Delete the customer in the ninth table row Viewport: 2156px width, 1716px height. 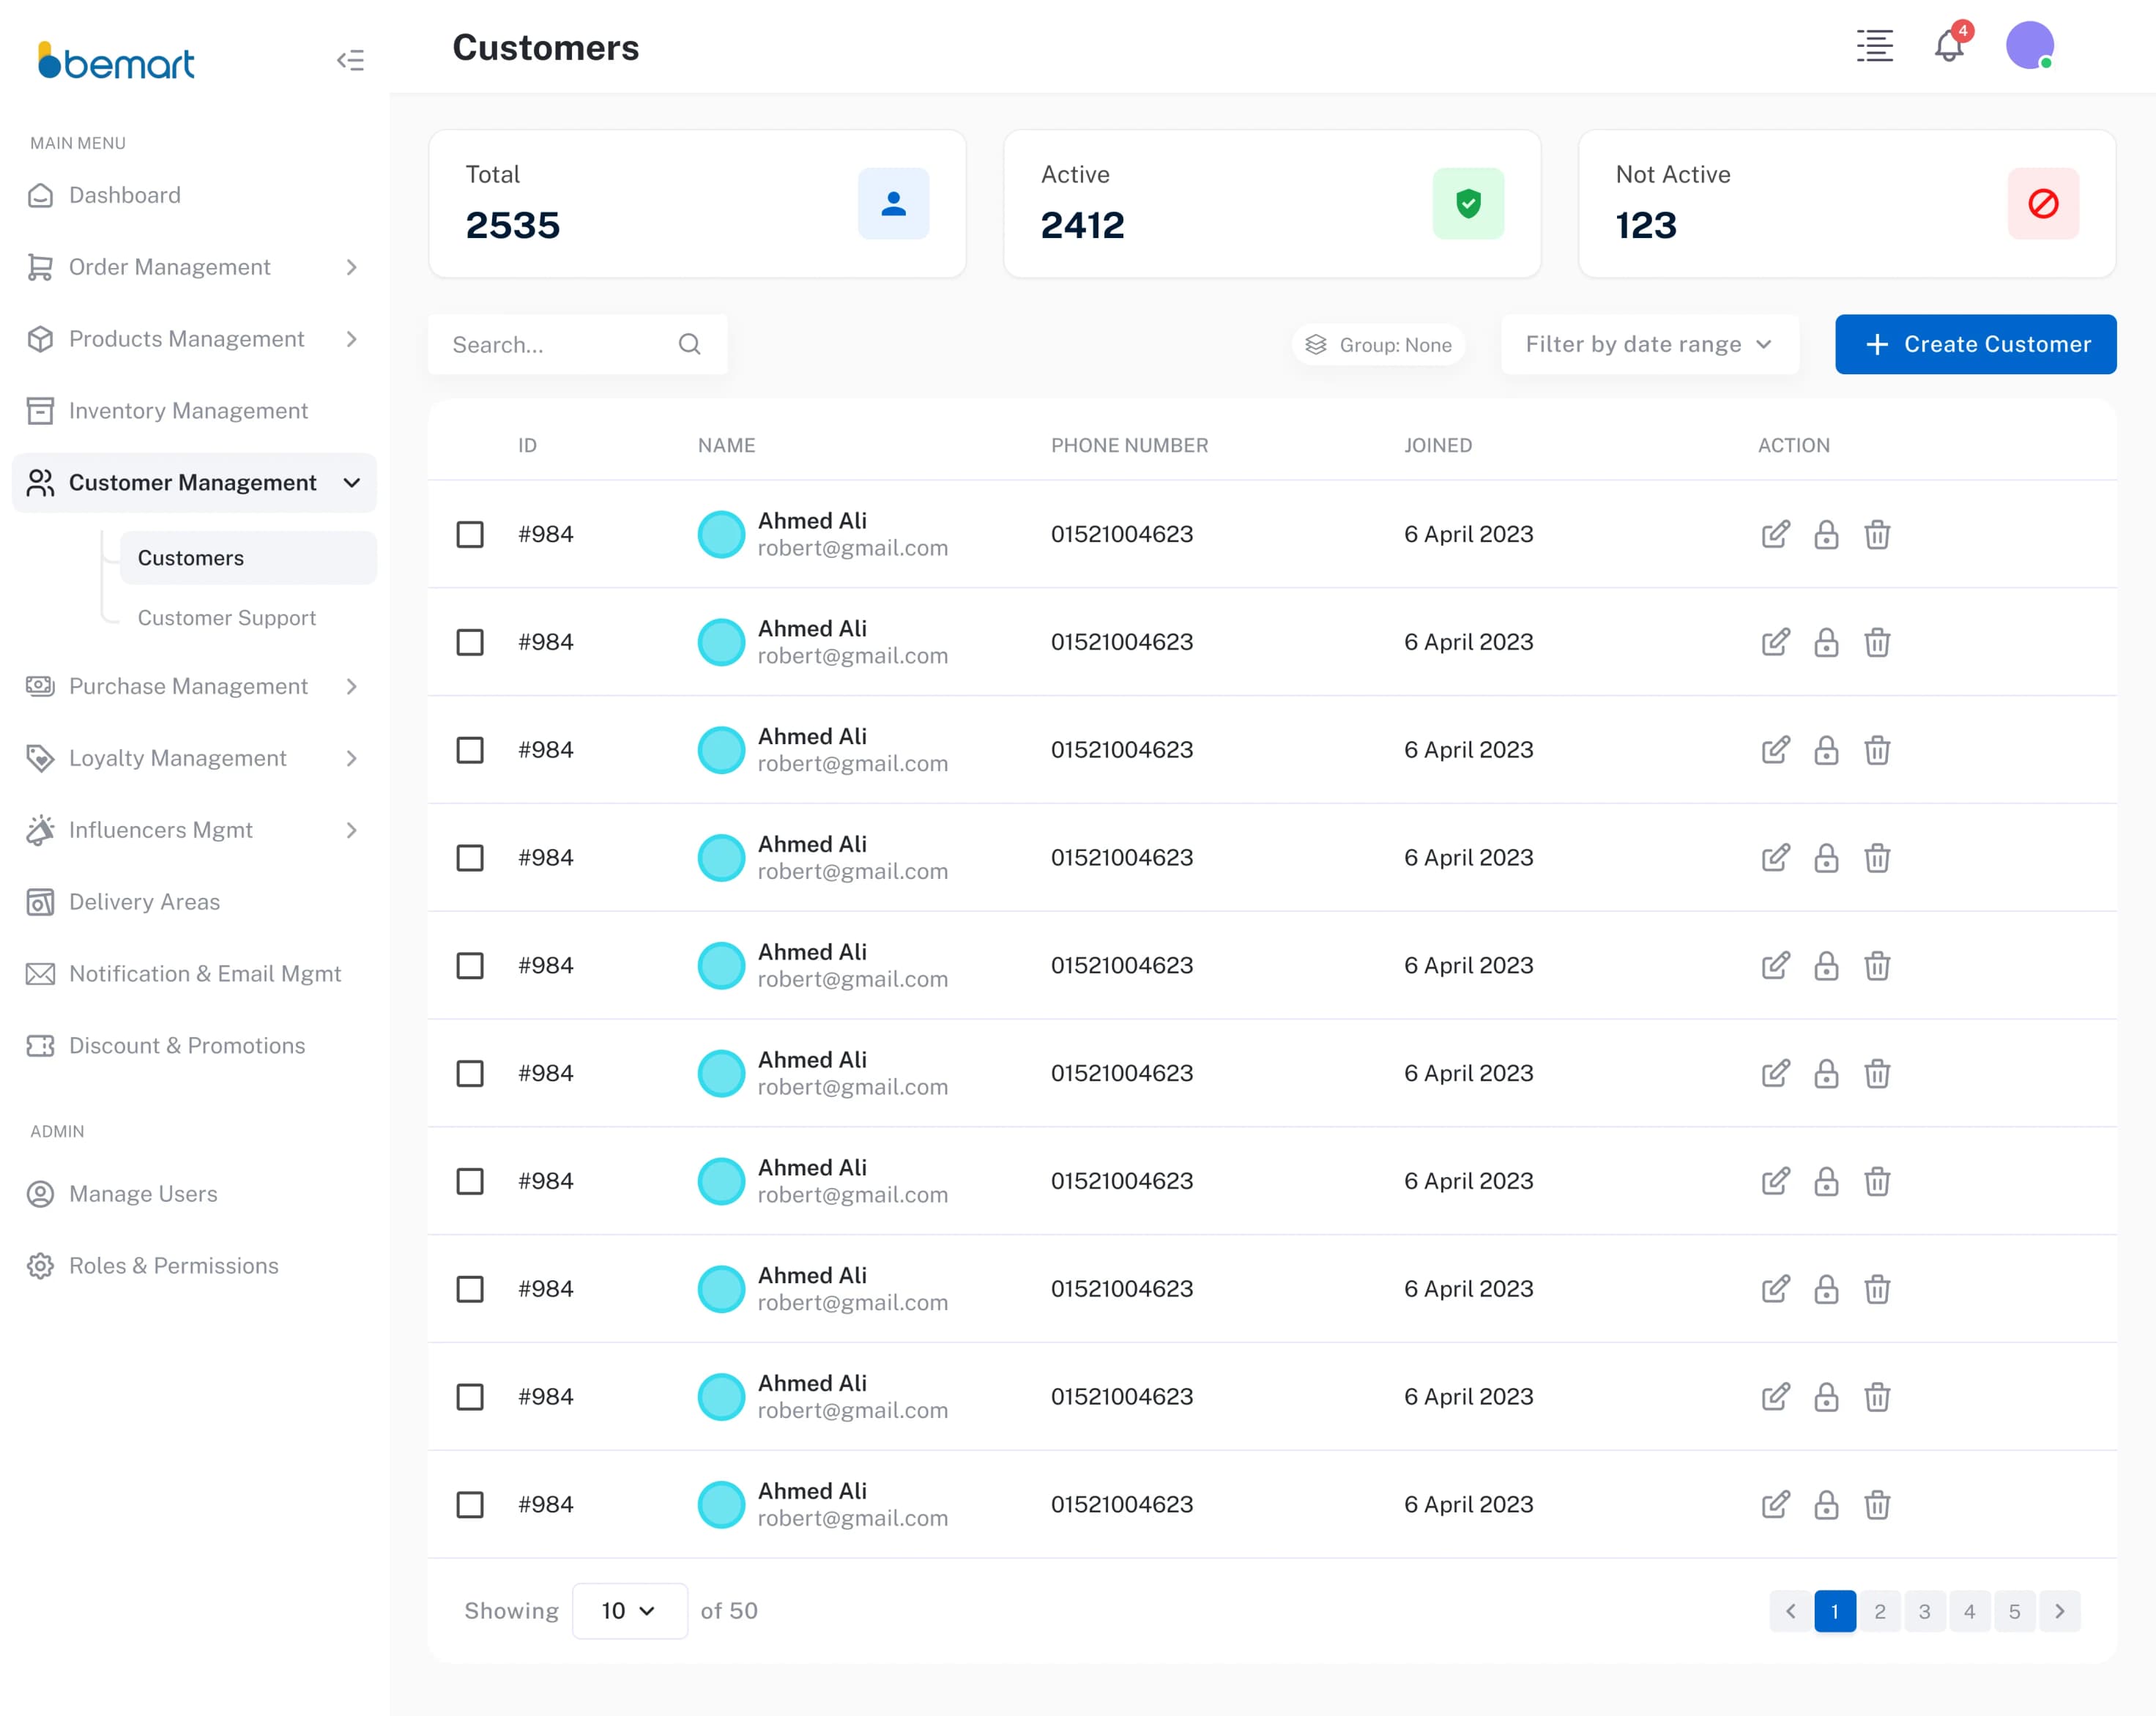[x=1877, y=1397]
